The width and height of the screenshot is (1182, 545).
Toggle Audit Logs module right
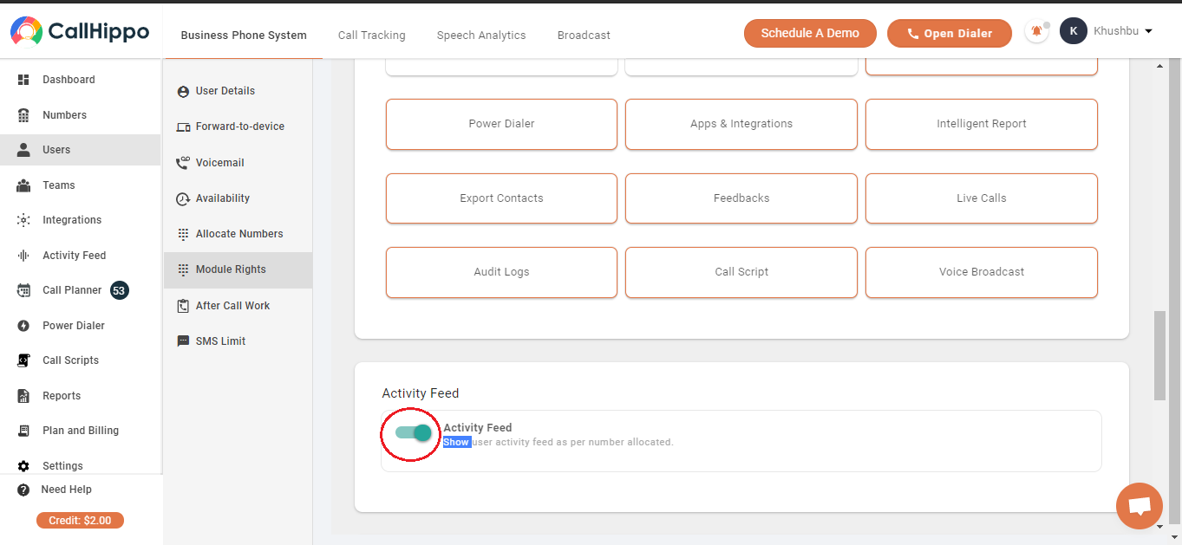point(501,272)
